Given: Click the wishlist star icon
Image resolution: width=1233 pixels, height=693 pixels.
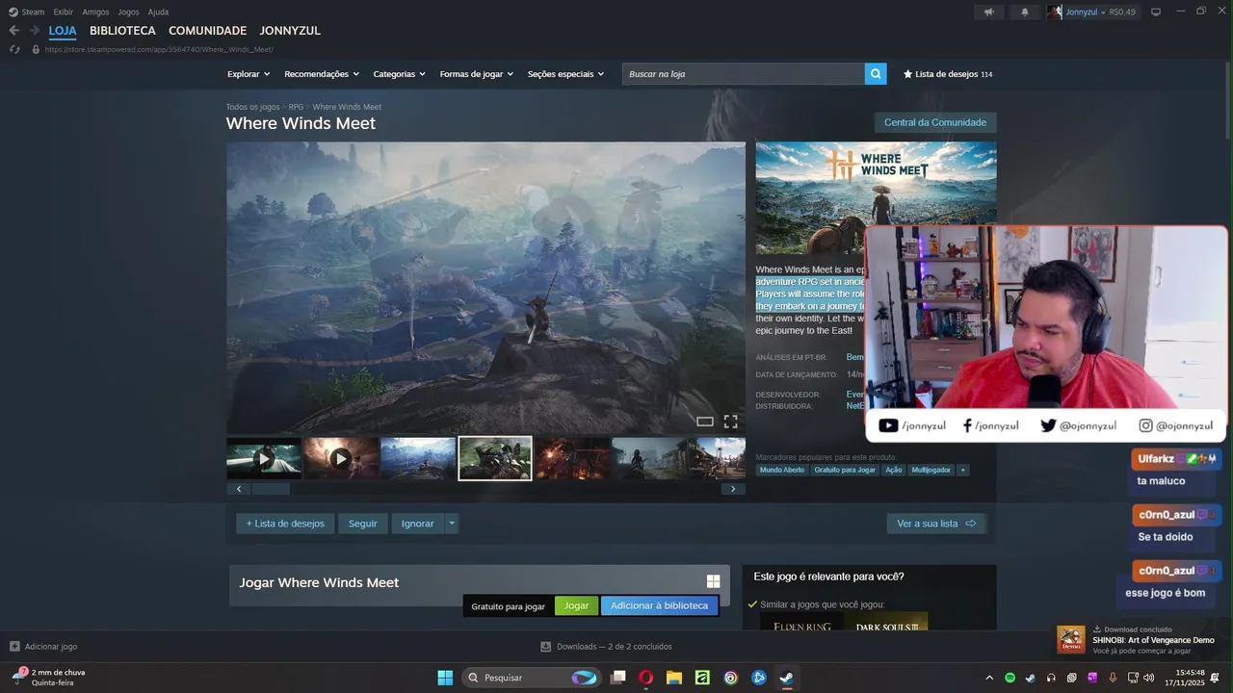Looking at the screenshot, I should (x=907, y=74).
